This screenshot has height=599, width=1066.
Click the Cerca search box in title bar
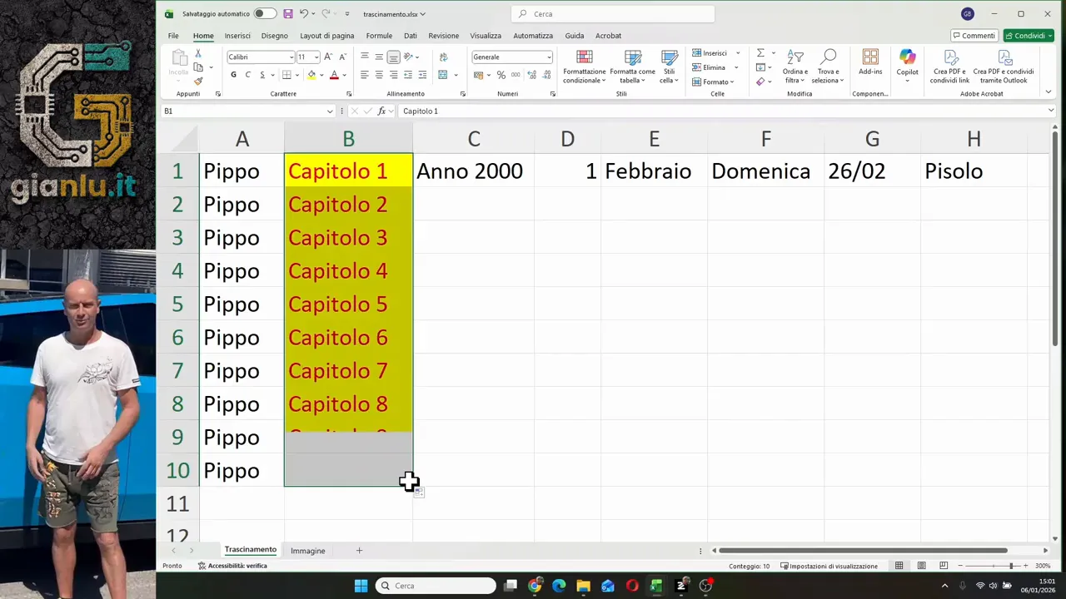613,13
